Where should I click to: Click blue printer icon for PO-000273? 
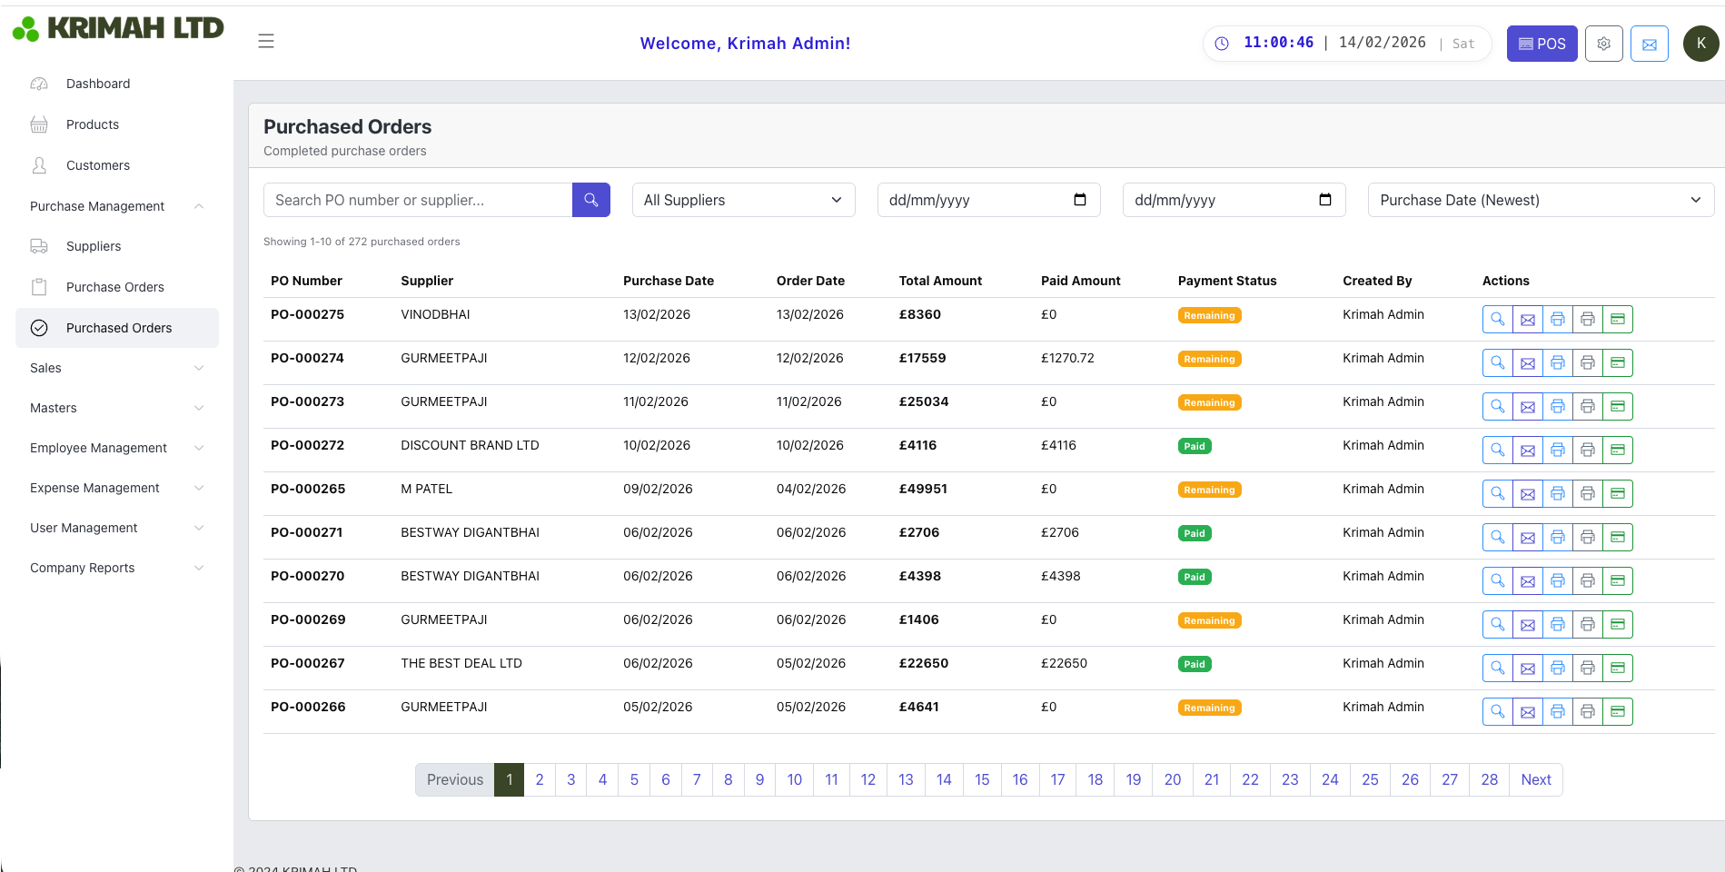tap(1557, 406)
